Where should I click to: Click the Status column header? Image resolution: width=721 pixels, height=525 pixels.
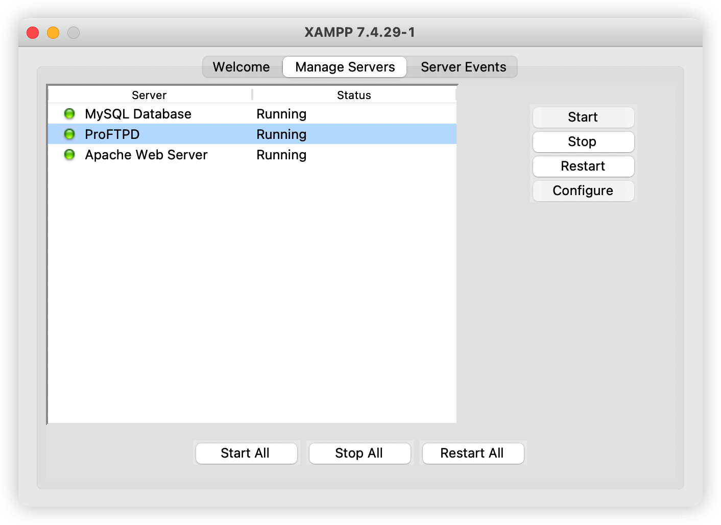point(354,94)
